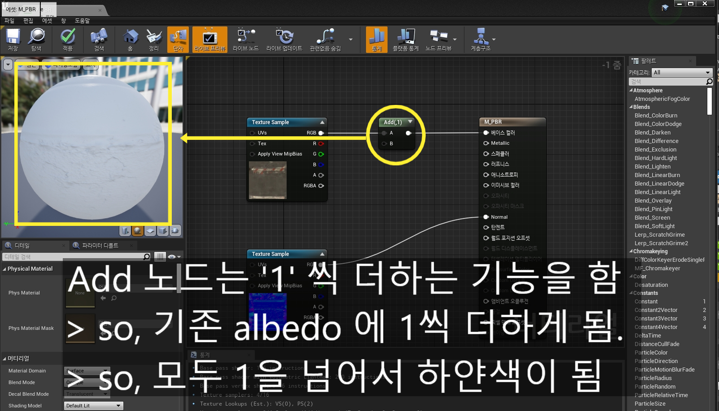Toggle the 라이브 업데이트 (Live Update) button
Image resolution: width=719 pixels, height=411 pixels.
coord(284,39)
